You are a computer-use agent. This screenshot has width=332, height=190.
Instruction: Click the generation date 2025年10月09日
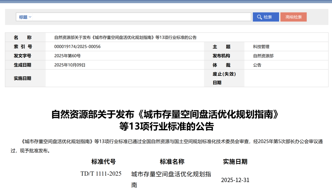(70, 65)
